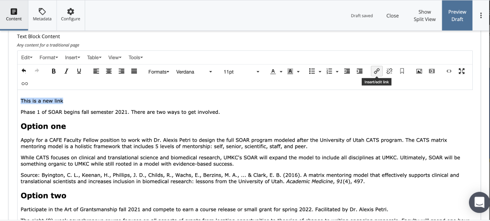490x221 pixels.
Task: Insert or edit an image
Action: (x=419, y=71)
